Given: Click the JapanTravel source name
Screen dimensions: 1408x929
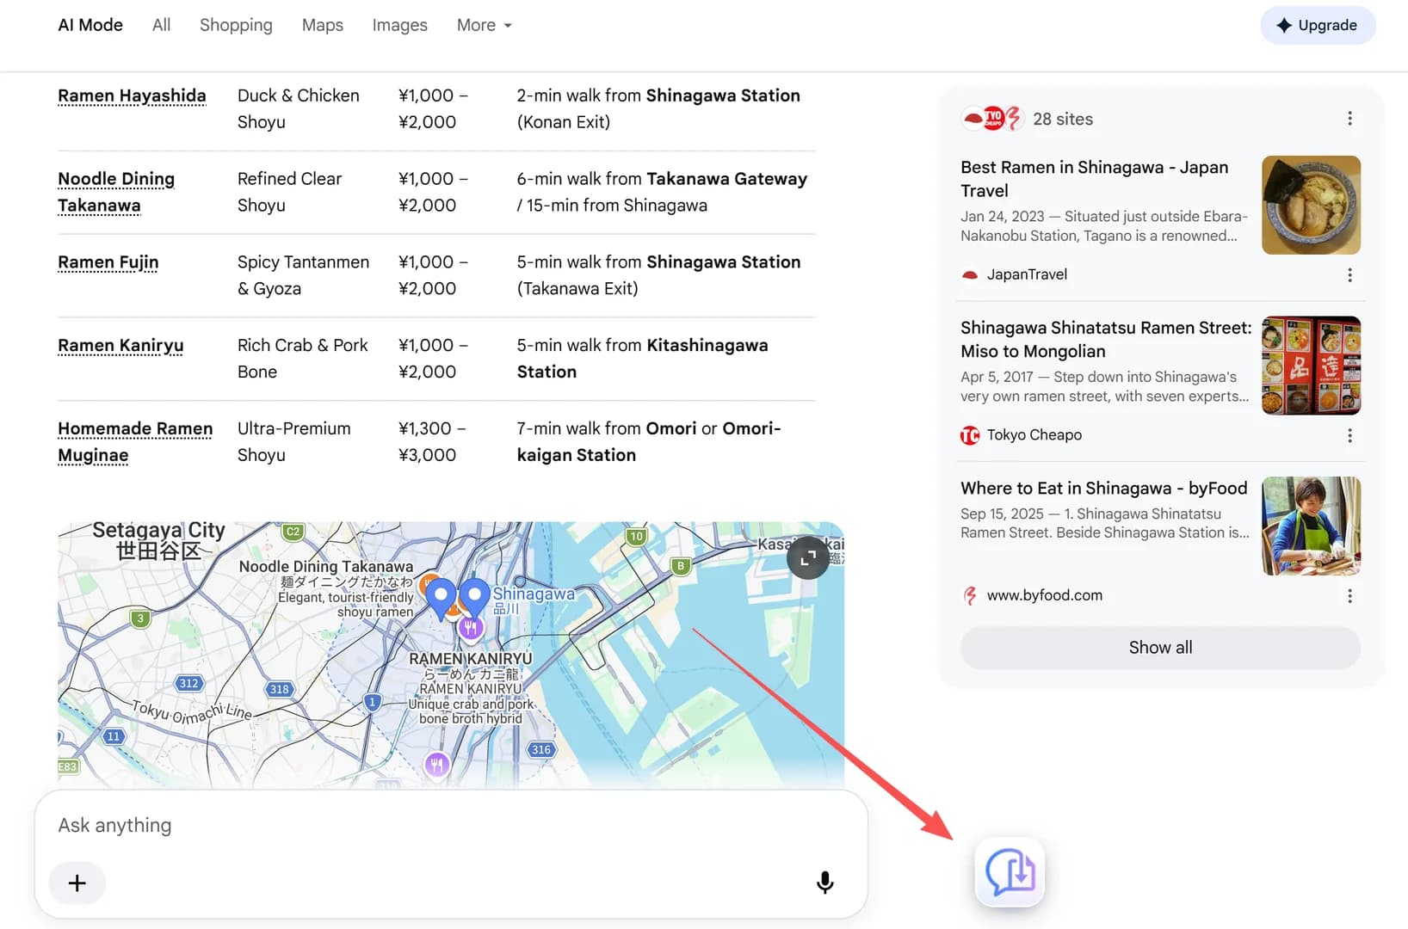Looking at the screenshot, I should coord(1027,274).
